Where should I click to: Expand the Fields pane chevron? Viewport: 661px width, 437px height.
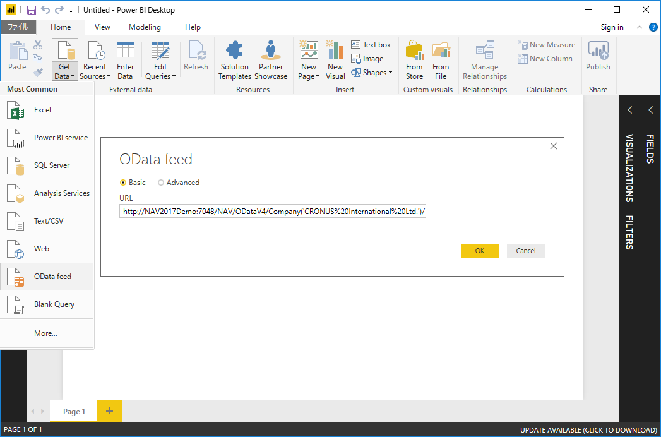(650, 110)
